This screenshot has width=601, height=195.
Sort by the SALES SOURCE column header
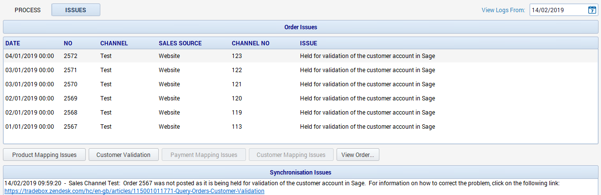(x=181, y=43)
